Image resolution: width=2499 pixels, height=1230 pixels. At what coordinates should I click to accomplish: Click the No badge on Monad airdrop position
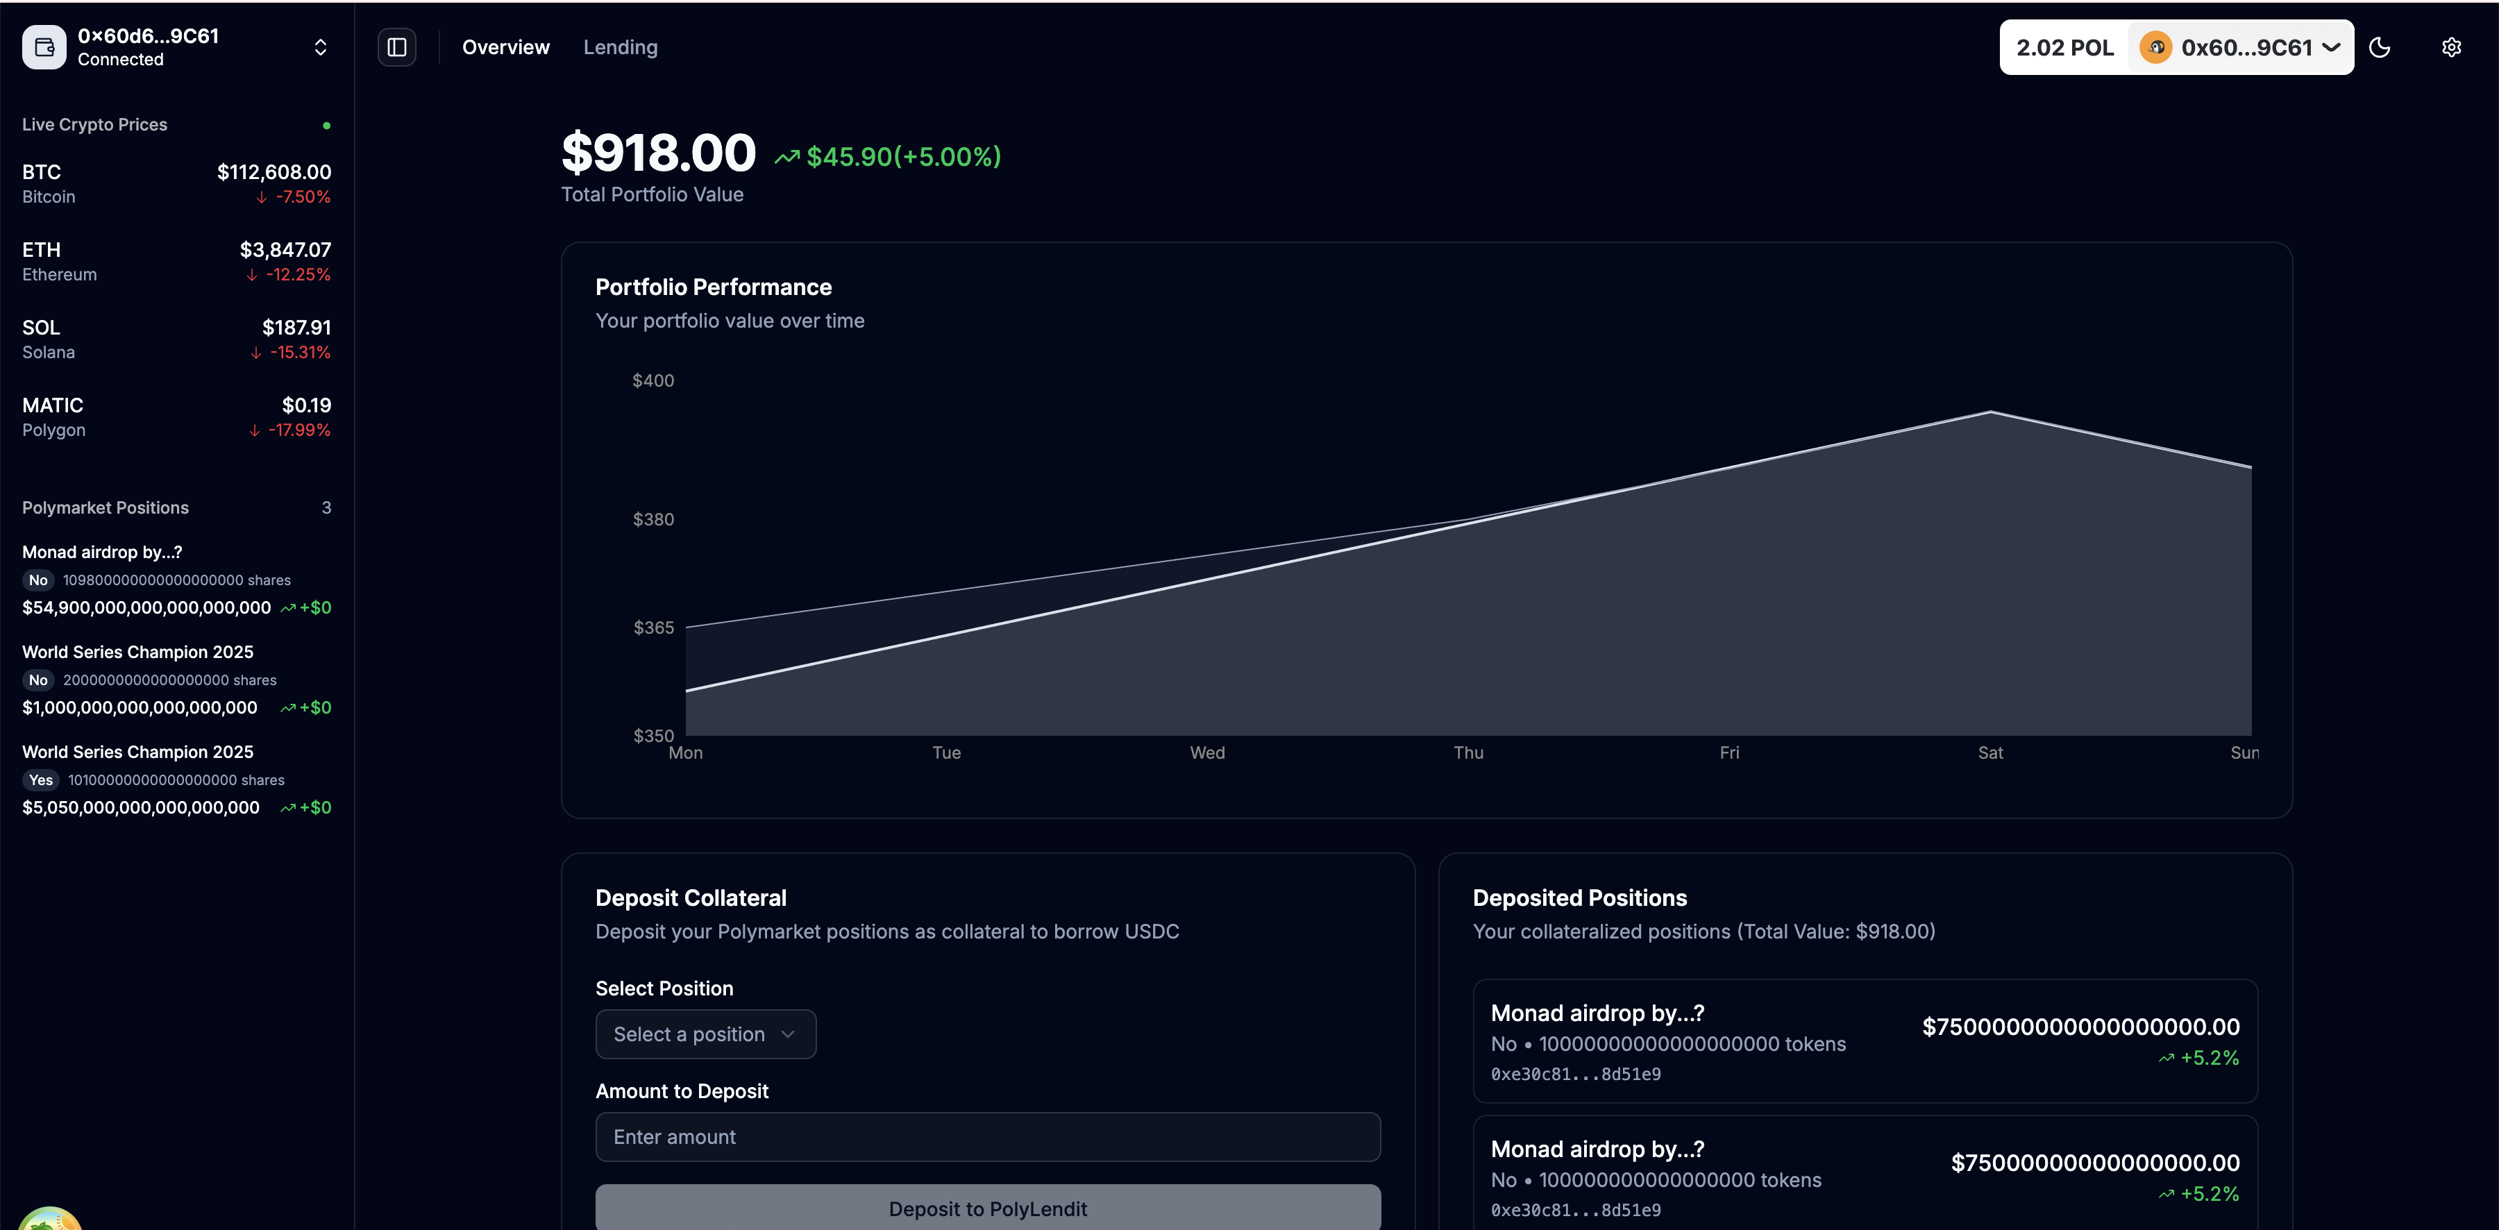point(38,580)
